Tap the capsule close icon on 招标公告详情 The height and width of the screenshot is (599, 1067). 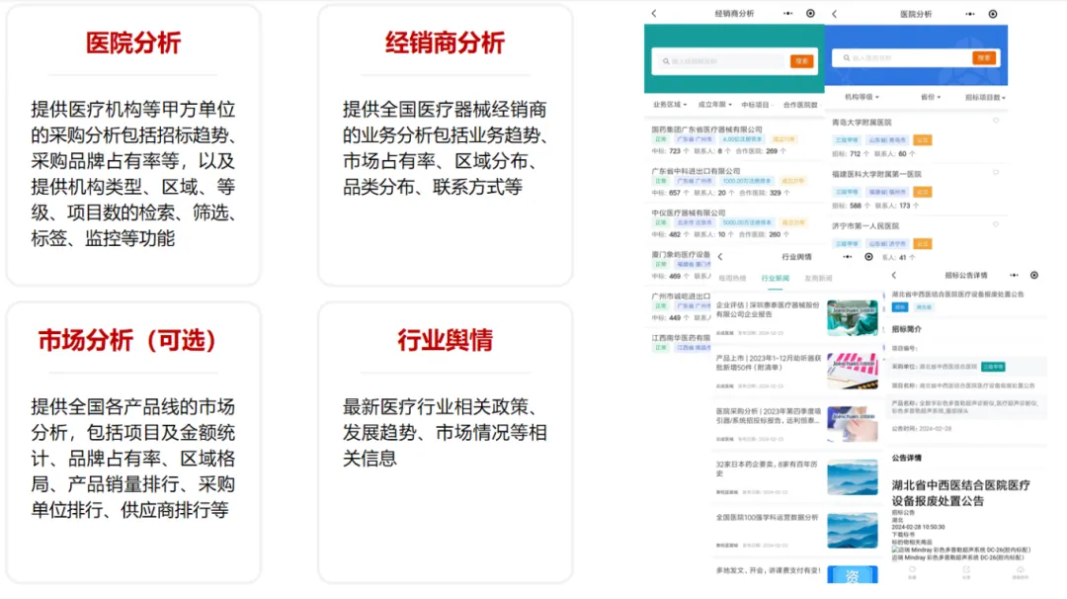pos(1033,275)
